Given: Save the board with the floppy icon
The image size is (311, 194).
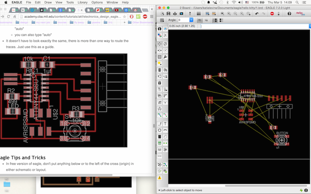Looking at the screenshot, I should pos(168,14).
